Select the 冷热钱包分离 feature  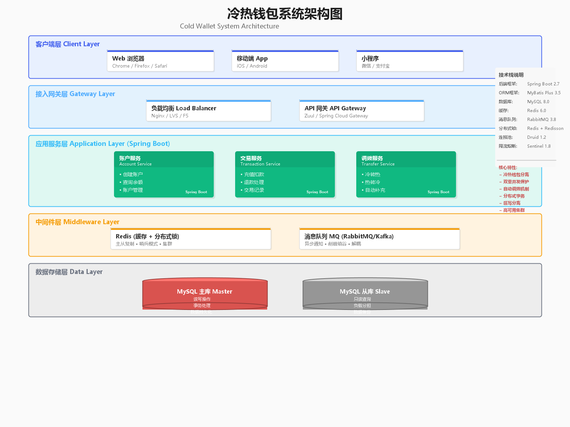point(514,175)
